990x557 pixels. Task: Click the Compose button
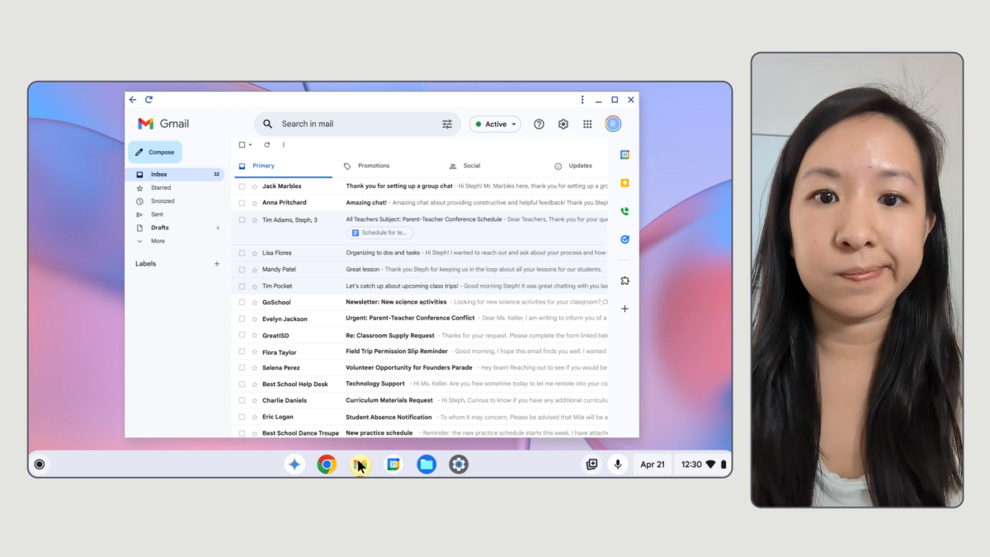155,152
